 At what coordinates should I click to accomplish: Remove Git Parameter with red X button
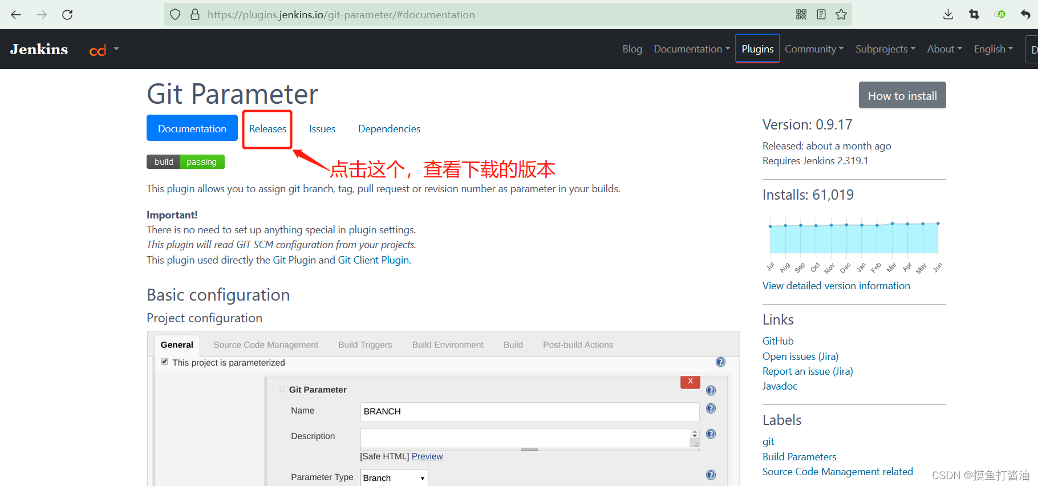click(690, 382)
